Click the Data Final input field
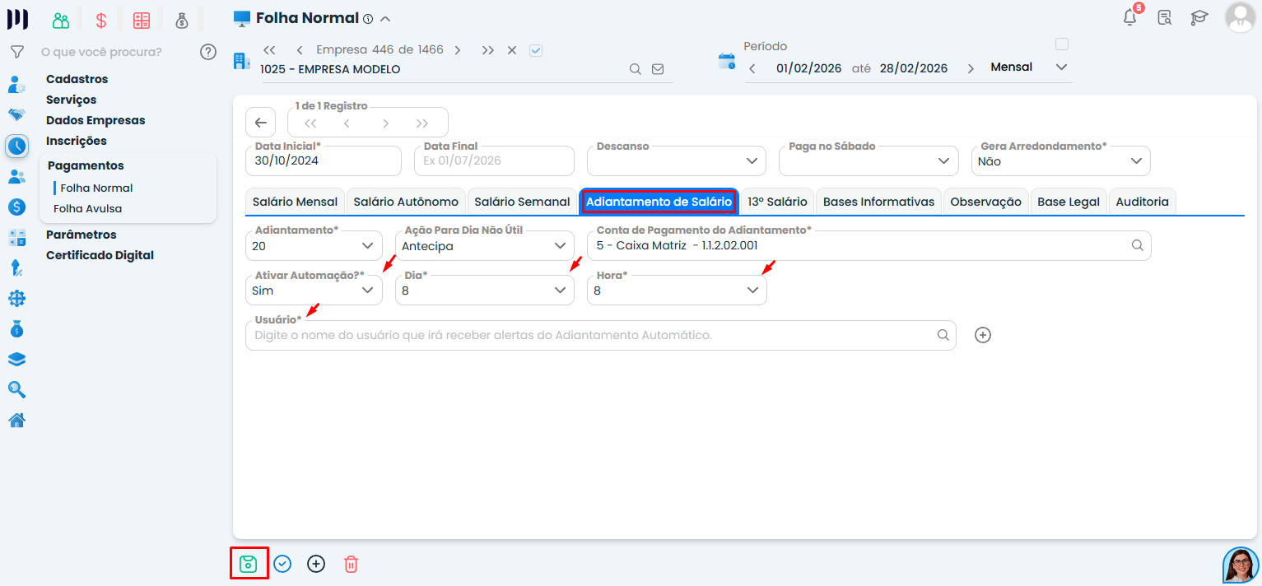This screenshot has height=586, width=1262. 494,160
